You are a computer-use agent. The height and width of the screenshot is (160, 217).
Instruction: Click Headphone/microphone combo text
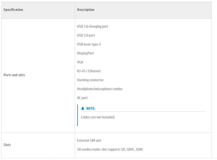(x=100, y=89)
